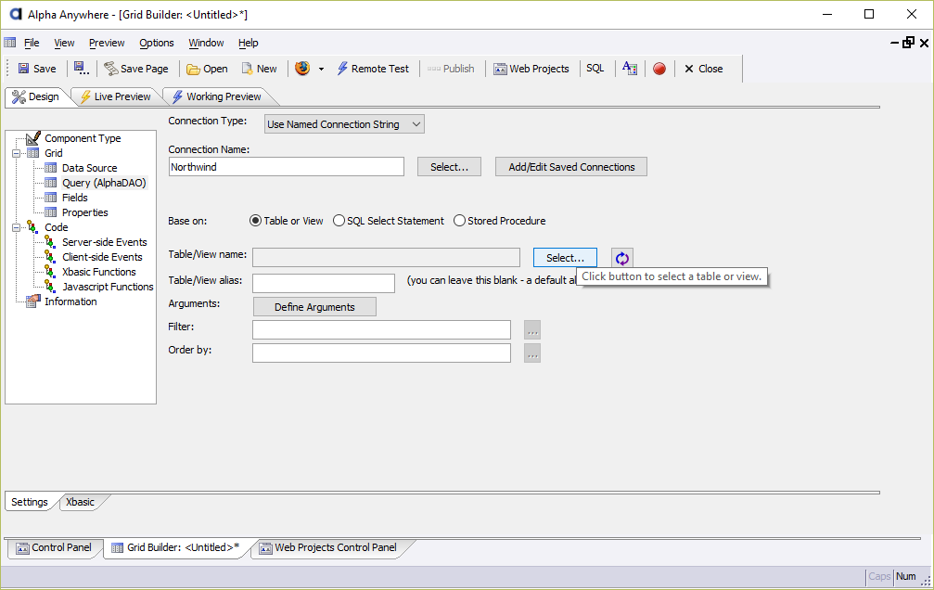Viewport: 934px width, 590px height.
Task: Select Client-side Events in the tree
Action: pyautogui.click(x=102, y=258)
